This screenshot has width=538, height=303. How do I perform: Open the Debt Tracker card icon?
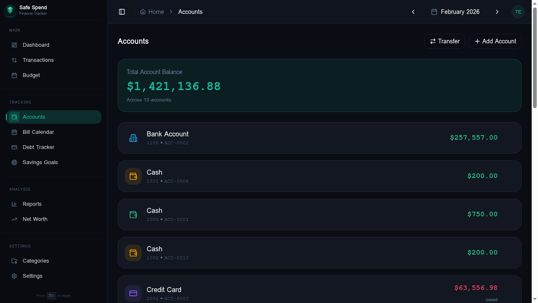point(14,147)
